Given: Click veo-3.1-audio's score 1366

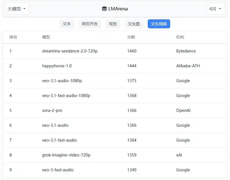Looking at the screenshot, I should tap(132, 125).
